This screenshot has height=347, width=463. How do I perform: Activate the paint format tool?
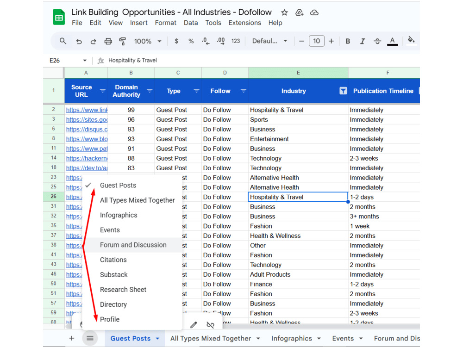pos(122,41)
